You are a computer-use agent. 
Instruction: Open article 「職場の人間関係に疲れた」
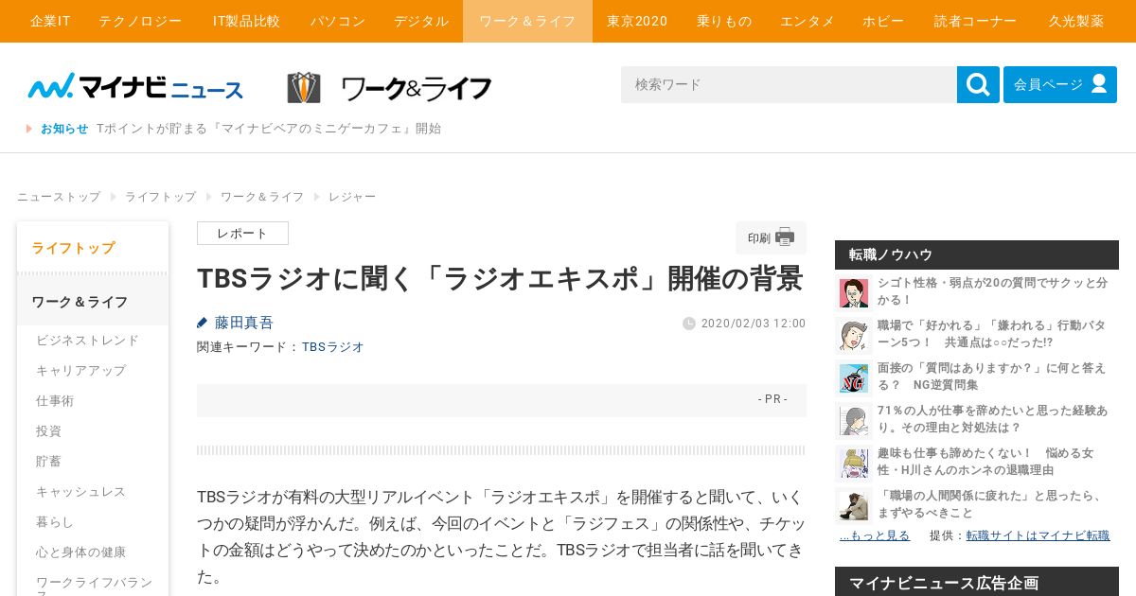coord(990,504)
